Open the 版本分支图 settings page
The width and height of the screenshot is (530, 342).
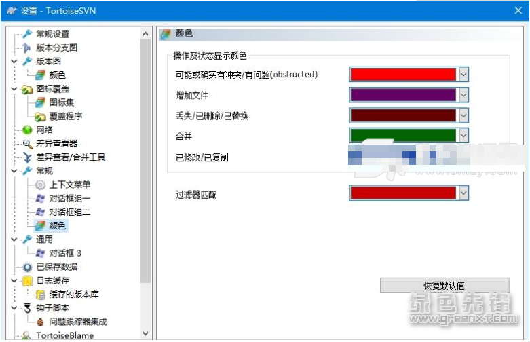click(57, 47)
